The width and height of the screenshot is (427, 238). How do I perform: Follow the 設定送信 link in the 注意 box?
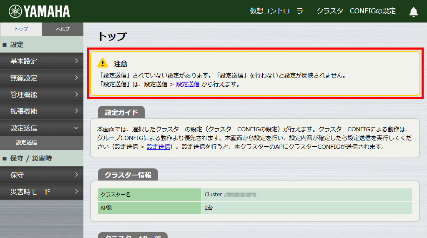[188, 84]
